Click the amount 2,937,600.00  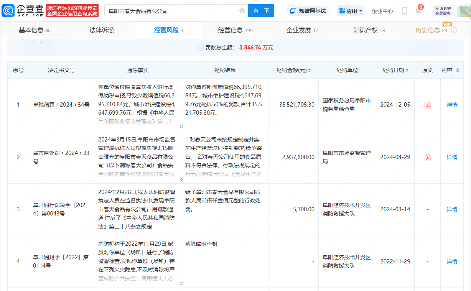(x=298, y=157)
